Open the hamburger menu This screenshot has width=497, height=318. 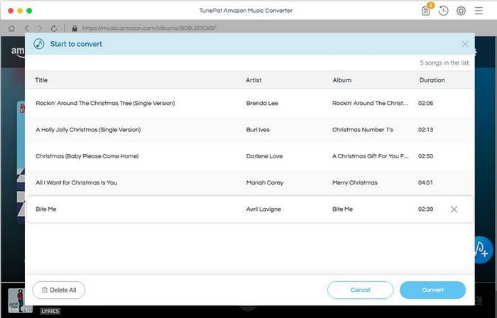point(479,11)
